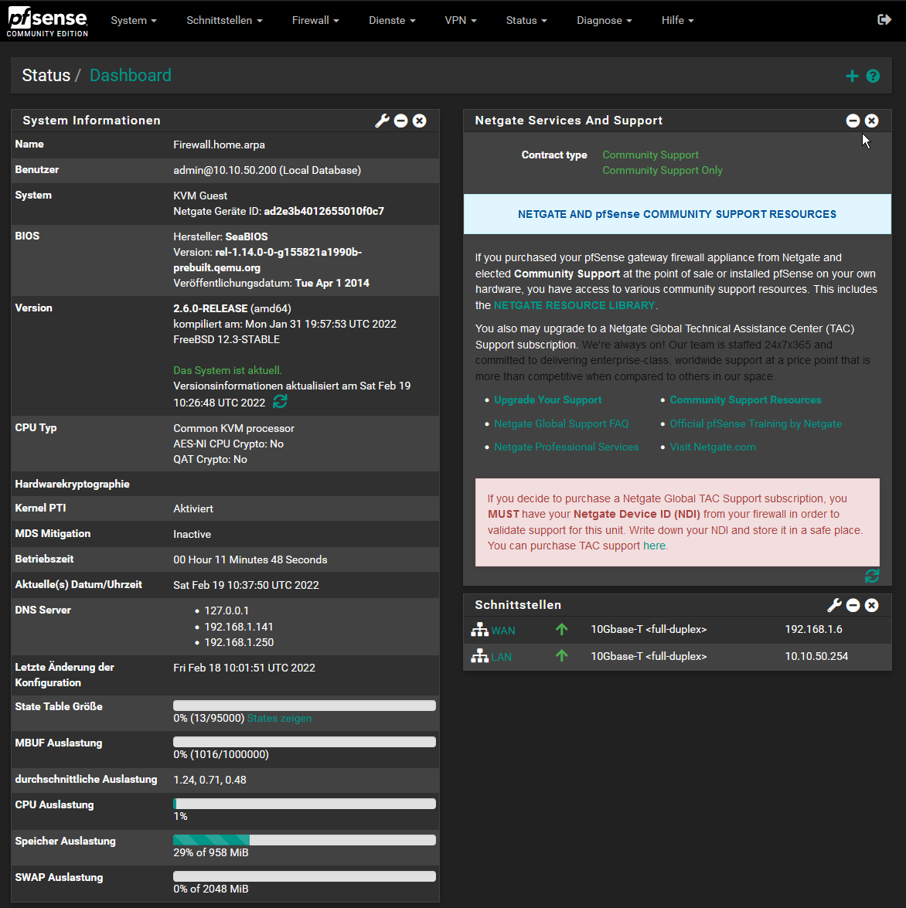The width and height of the screenshot is (906, 908).
Task: Click the 2.6.0-RELEASE version text
Action: tap(210, 308)
